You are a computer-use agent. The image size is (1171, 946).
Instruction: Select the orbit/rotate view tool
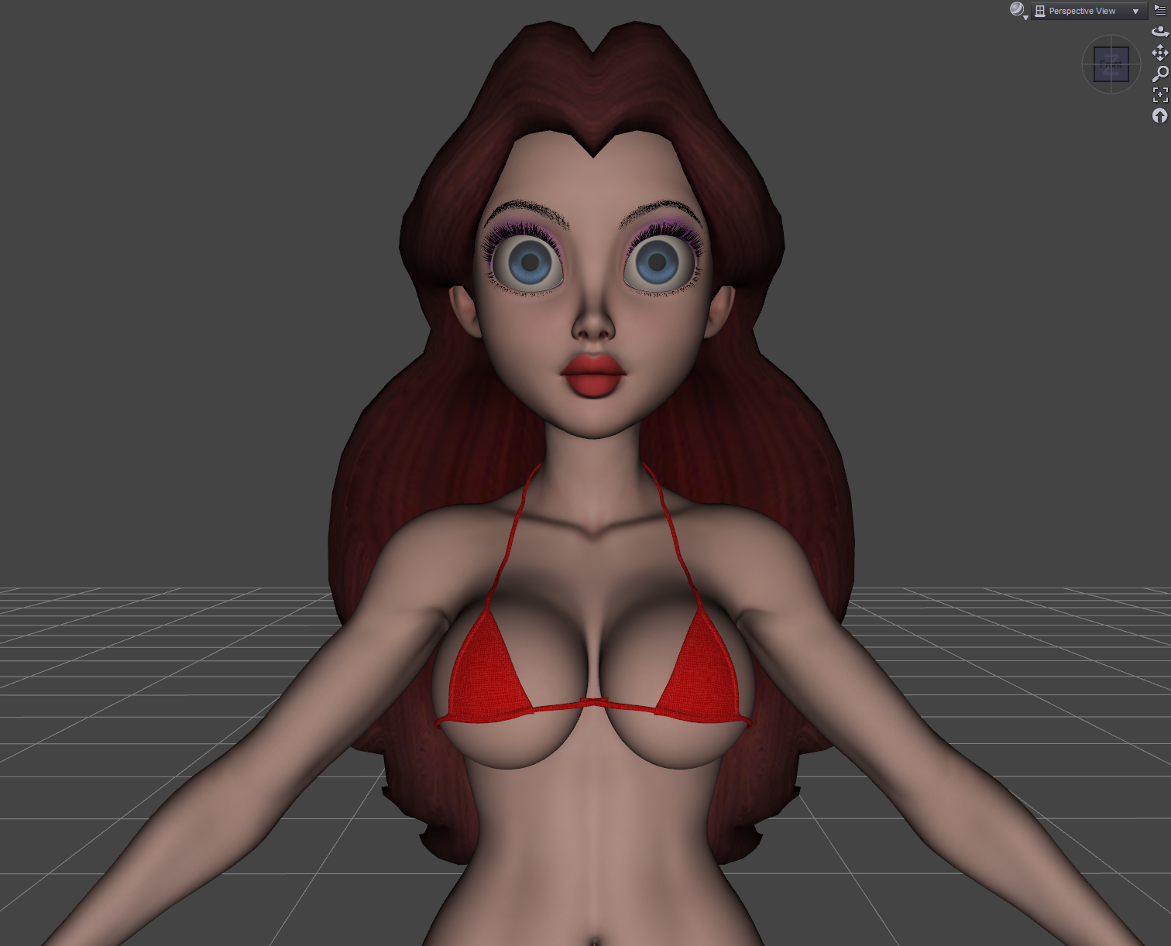click(x=1160, y=32)
